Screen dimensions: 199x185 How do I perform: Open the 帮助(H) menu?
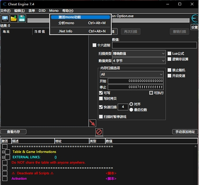click(68, 11)
